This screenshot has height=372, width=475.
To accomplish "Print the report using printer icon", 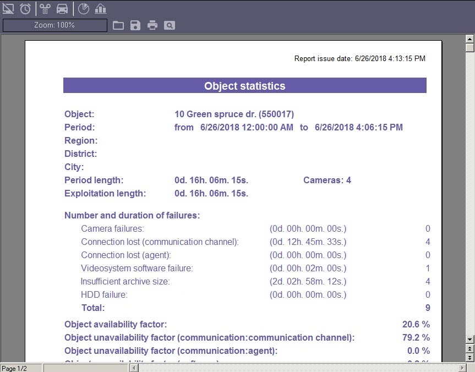I will (x=152, y=25).
